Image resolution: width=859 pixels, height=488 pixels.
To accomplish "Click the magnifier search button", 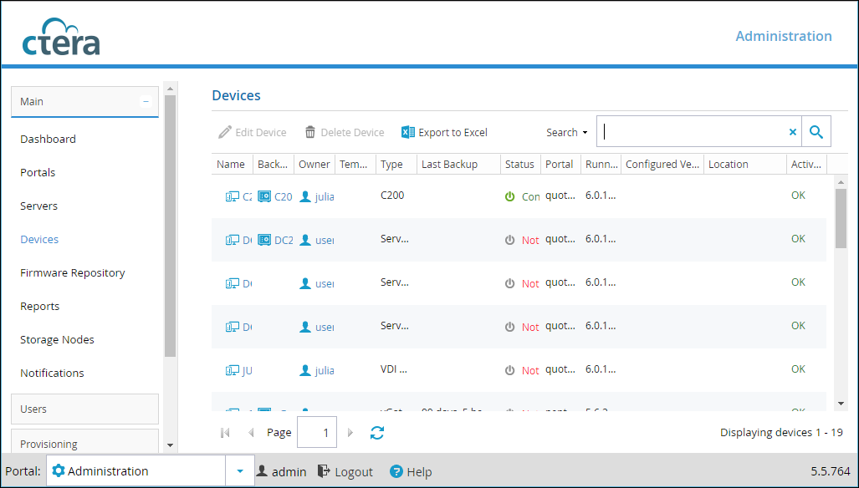I will (816, 131).
